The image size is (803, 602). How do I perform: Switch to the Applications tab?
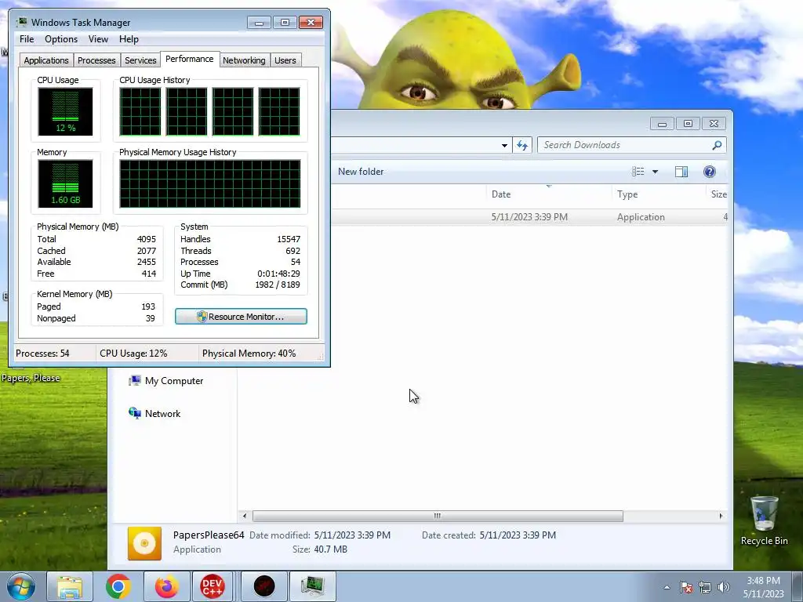point(46,60)
